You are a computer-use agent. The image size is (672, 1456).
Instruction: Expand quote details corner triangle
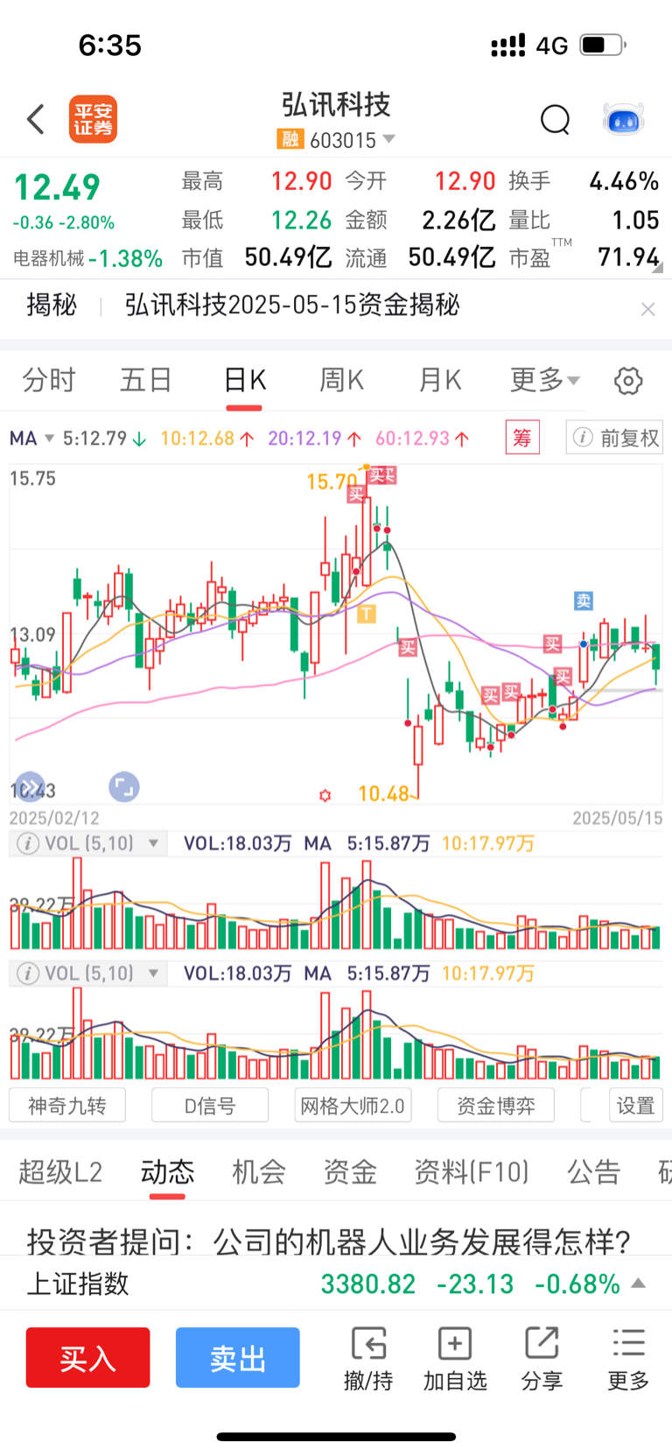point(657,270)
